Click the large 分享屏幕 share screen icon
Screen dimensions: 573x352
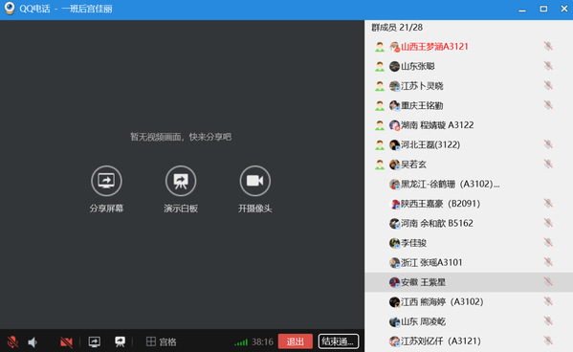pos(106,181)
